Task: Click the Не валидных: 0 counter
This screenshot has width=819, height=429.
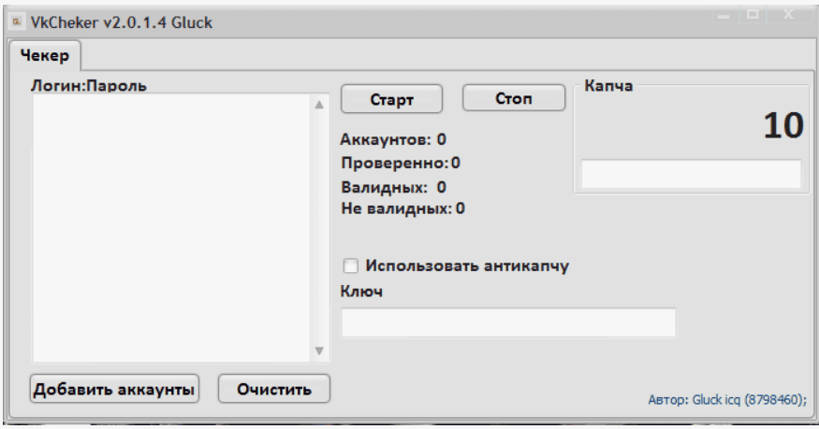Action: tap(402, 209)
